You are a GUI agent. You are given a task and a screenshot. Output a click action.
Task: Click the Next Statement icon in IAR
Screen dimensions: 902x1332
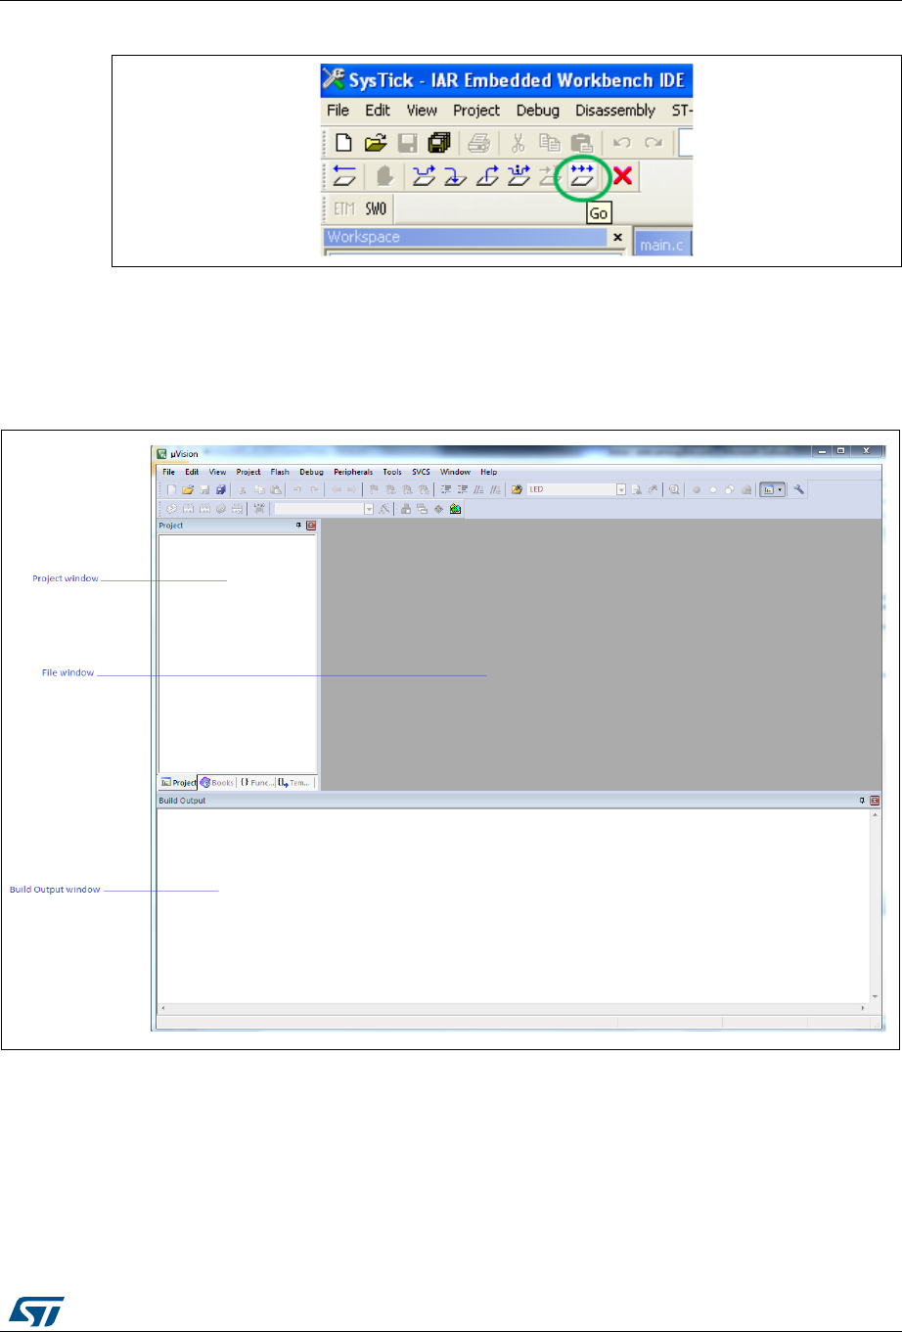point(519,176)
